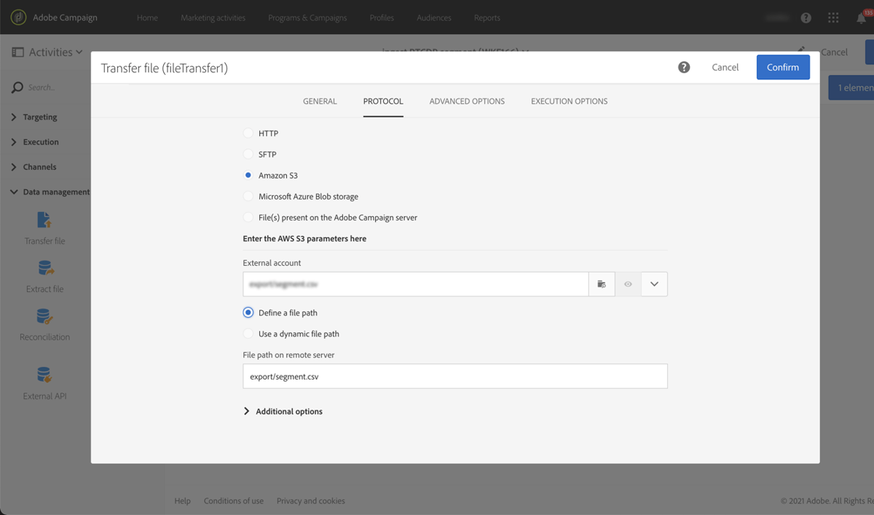Click the search magnifier in the sidebar
This screenshot has width=874, height=515.
click(16, 87)
